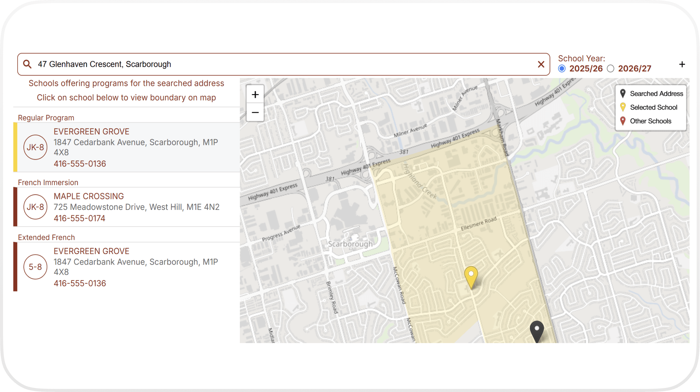Click the French Immersion heading
Screen dimensions: 700x392
click(x=48, y=182)
